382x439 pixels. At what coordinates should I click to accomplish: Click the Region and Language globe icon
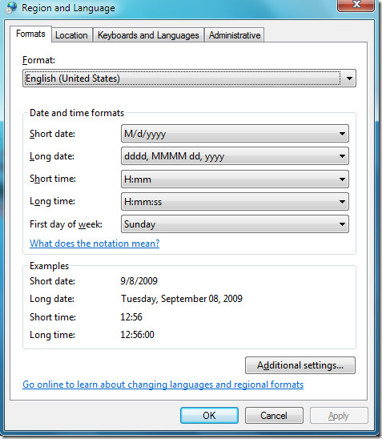click(x=11, y=7)
